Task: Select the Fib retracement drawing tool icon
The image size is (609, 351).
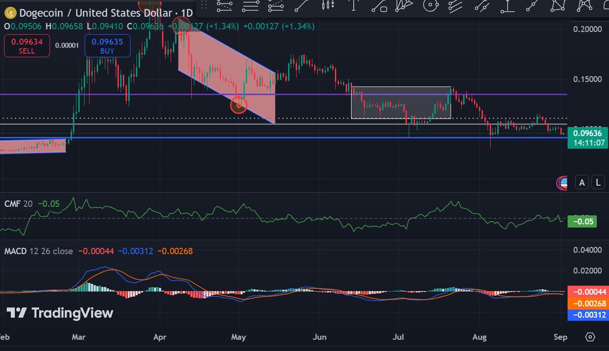Action: pos(224,5)
